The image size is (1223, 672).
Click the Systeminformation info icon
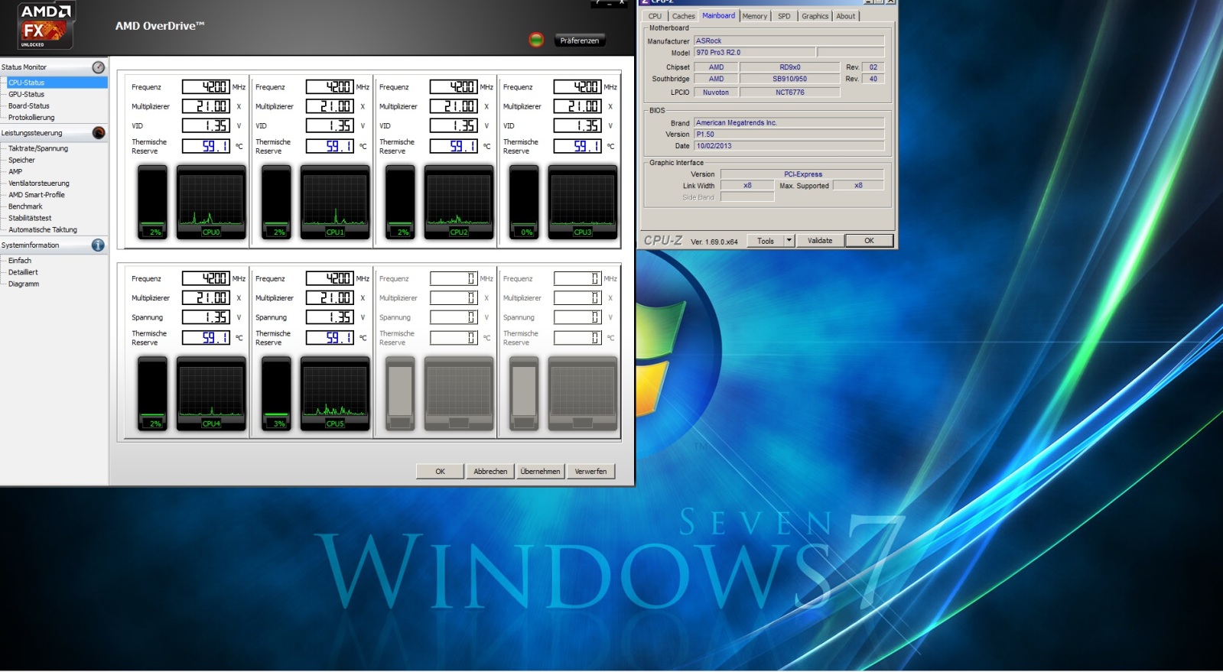pos(98,245)
